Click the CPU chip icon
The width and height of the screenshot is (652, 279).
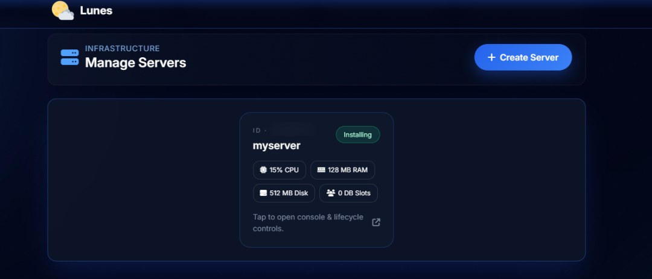pyautogui.click(x=263, y=170)
